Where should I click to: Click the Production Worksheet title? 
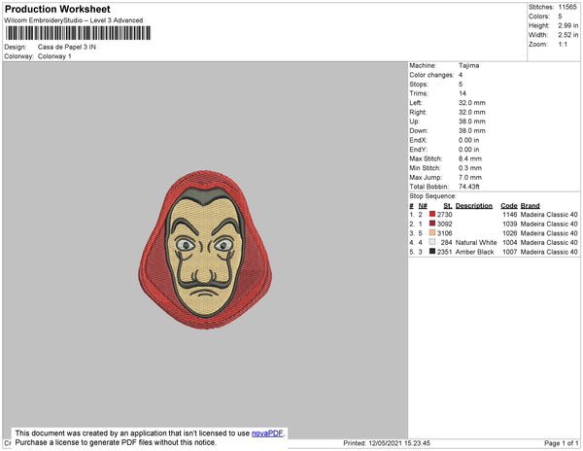pos(57,9)
